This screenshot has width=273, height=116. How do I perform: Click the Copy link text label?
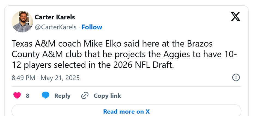pos(107,96)
